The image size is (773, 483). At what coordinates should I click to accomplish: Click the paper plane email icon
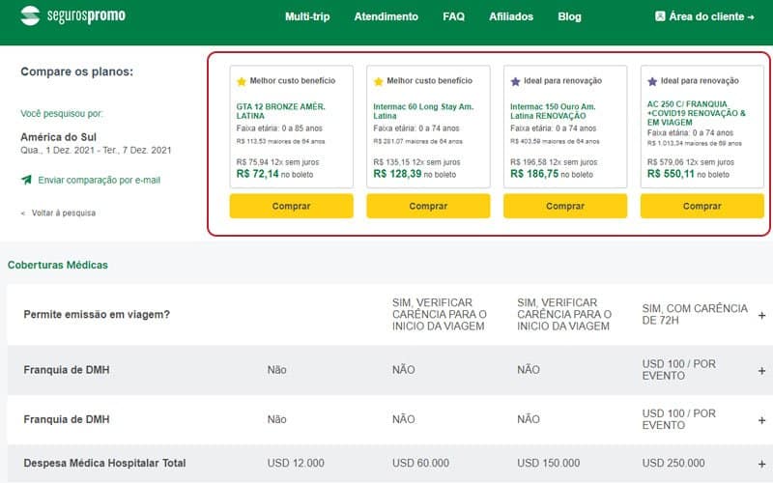coord(27,180)
